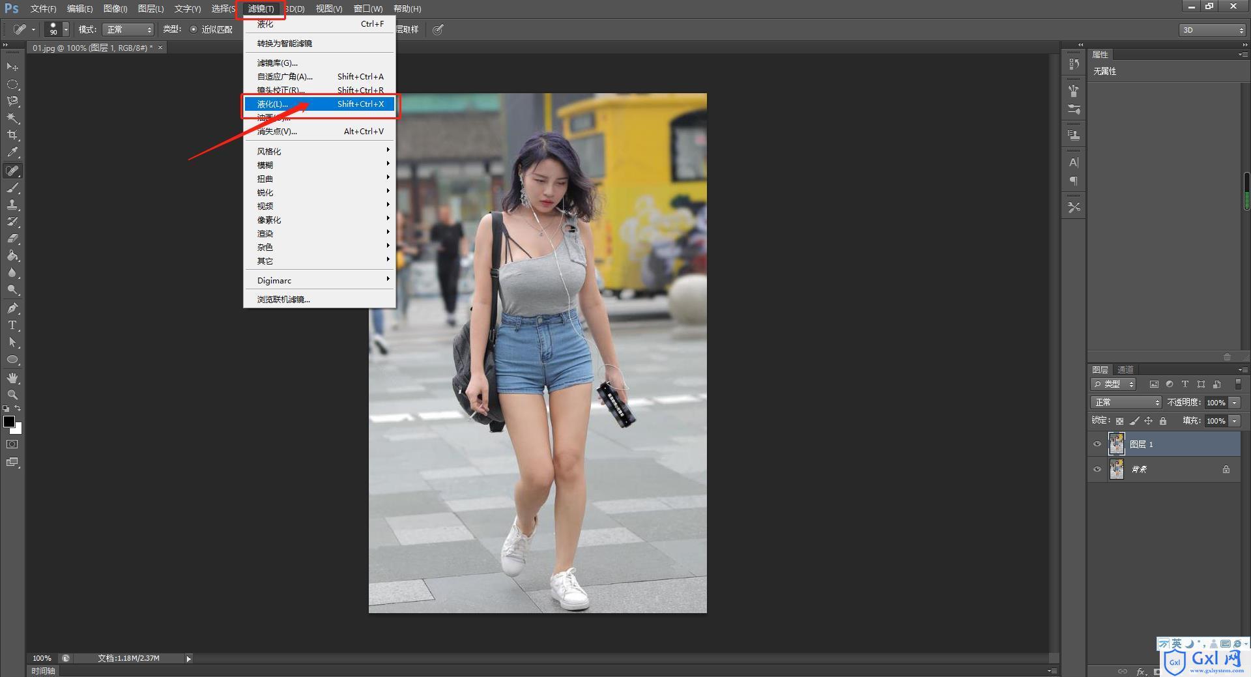
Task: Swap foreground and background colors
Action: click(x=18, y=409)
